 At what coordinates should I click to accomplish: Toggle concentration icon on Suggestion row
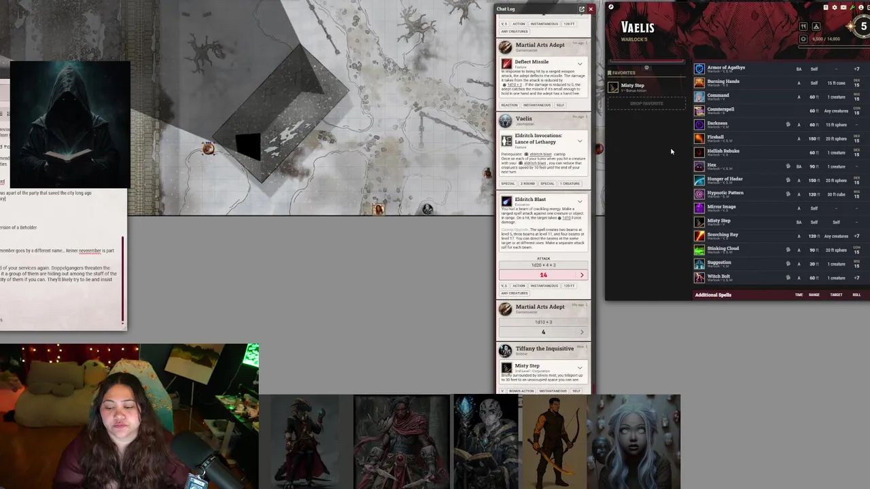788,264
